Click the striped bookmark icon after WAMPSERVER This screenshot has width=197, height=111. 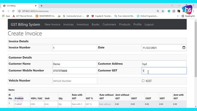[x=59, y=16]
